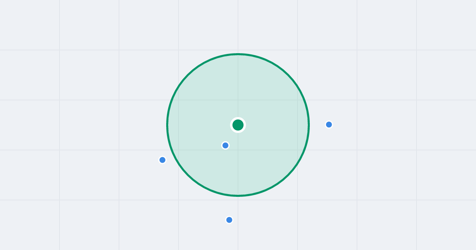
Task: Pick the blue dot right of the circle
Action: pyautogui.click(x=329, y=125)
